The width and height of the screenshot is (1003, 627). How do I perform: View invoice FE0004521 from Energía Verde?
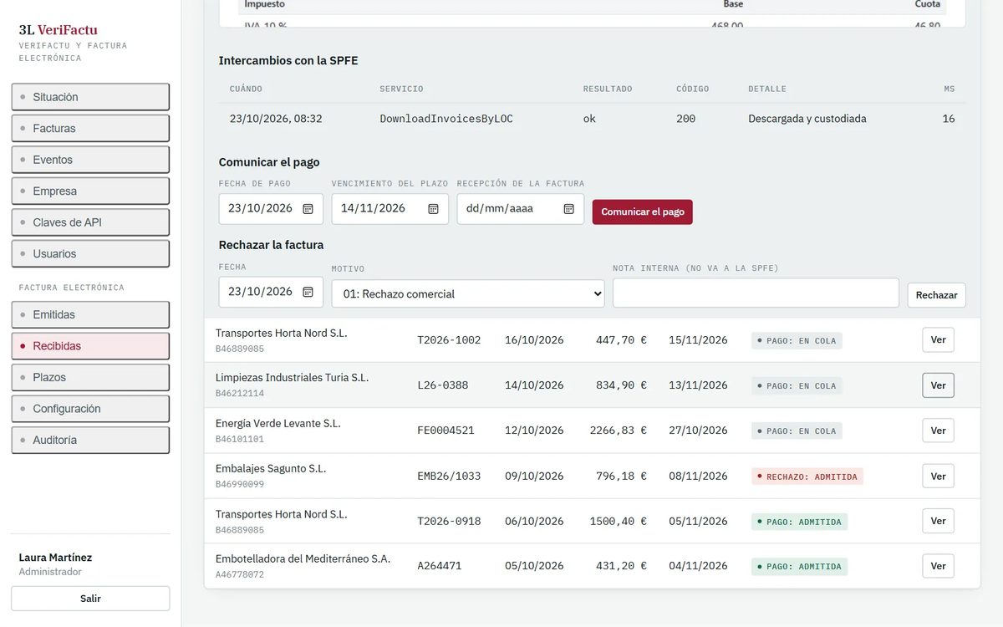(x=938, y=431)
